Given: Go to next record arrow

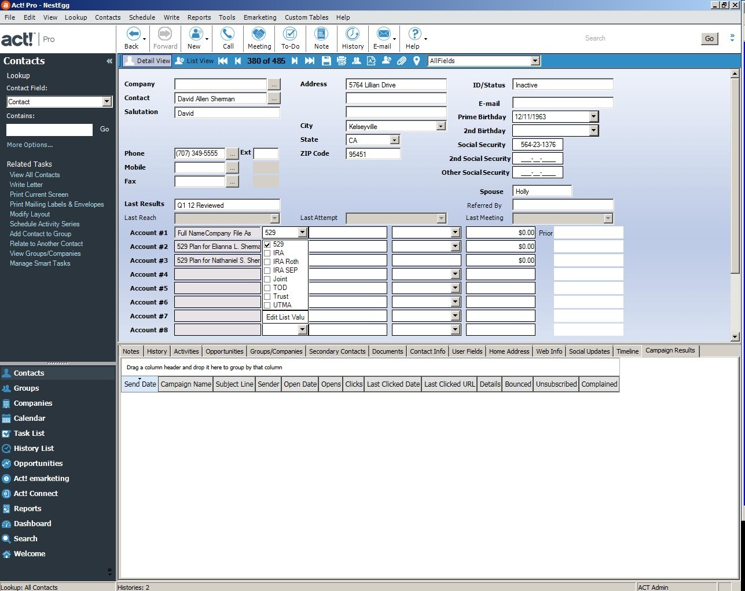Looking at the screenshot, I should (295, 61).
